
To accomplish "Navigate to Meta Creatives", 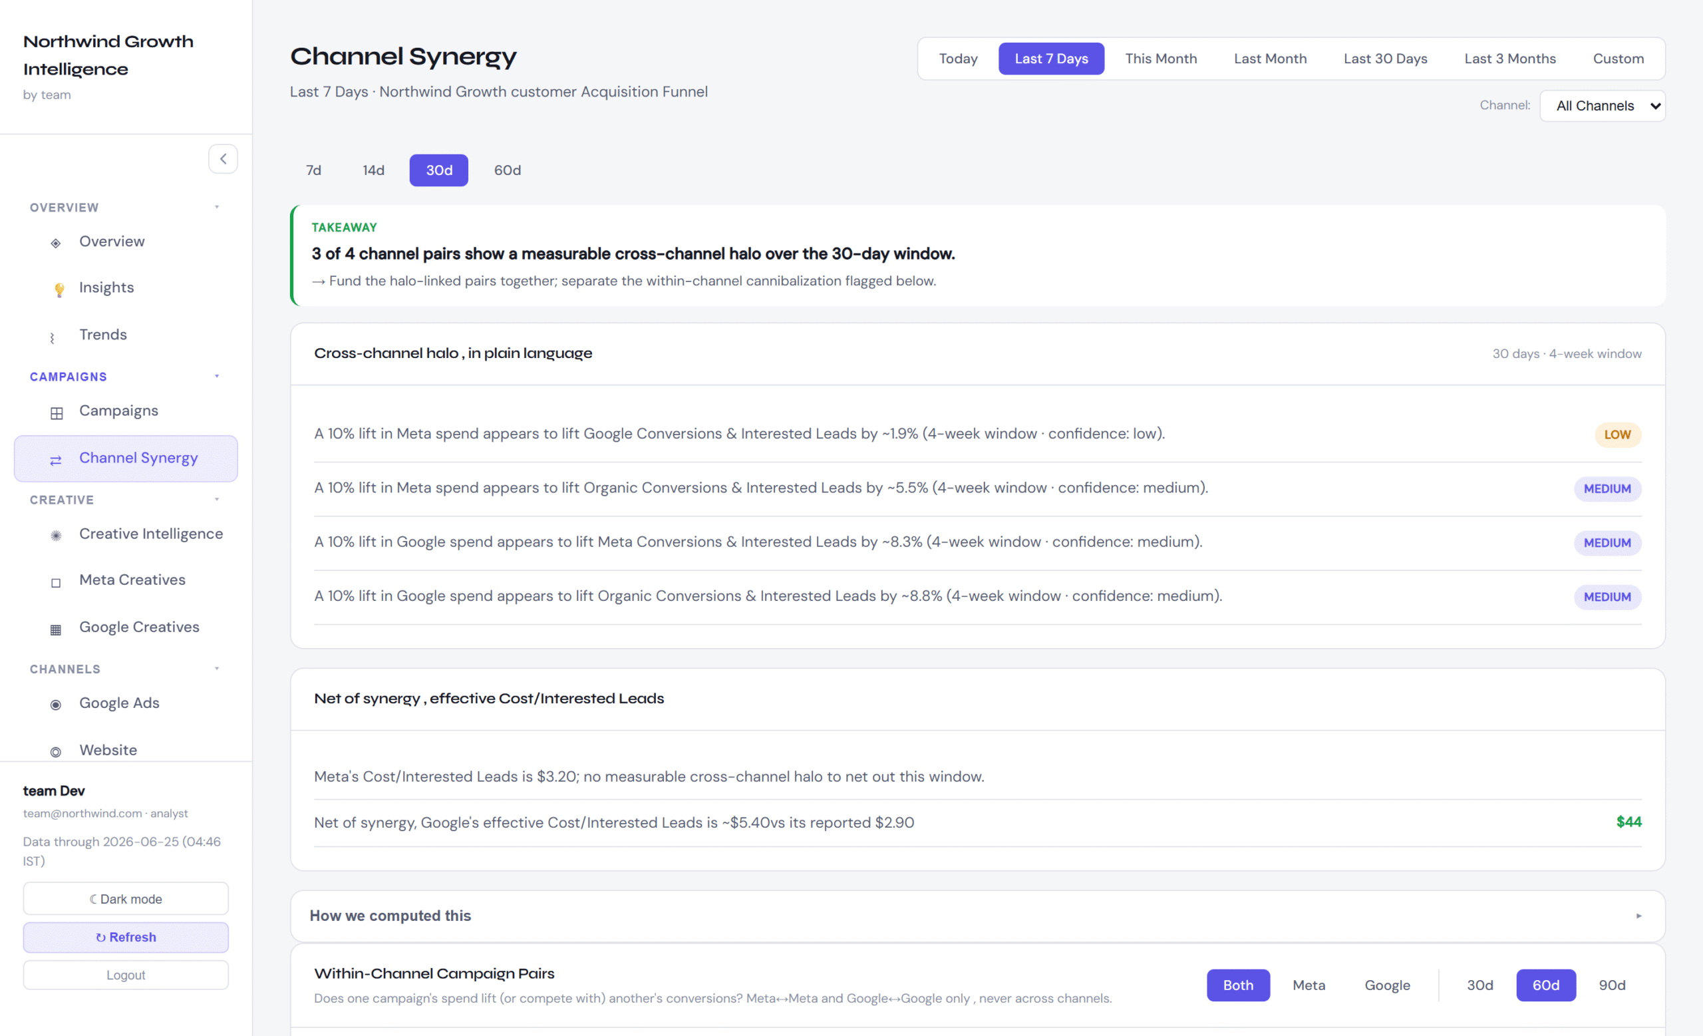I will click(x=132, y=580).
